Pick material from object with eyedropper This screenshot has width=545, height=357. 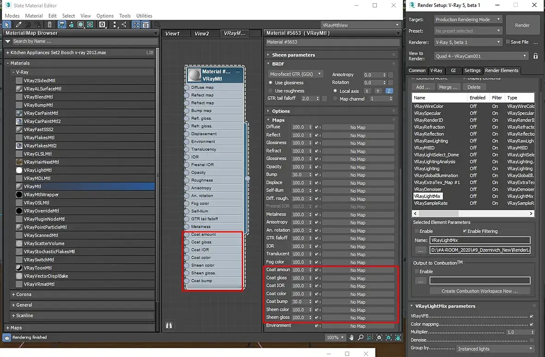tap(18, 24)
